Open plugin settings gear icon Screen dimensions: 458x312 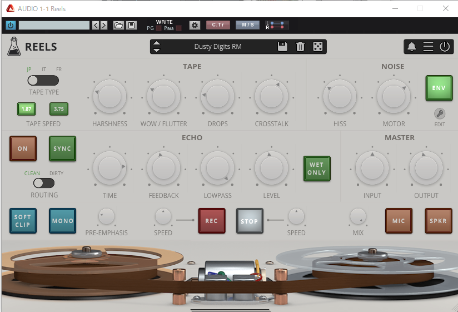[195, 26]
